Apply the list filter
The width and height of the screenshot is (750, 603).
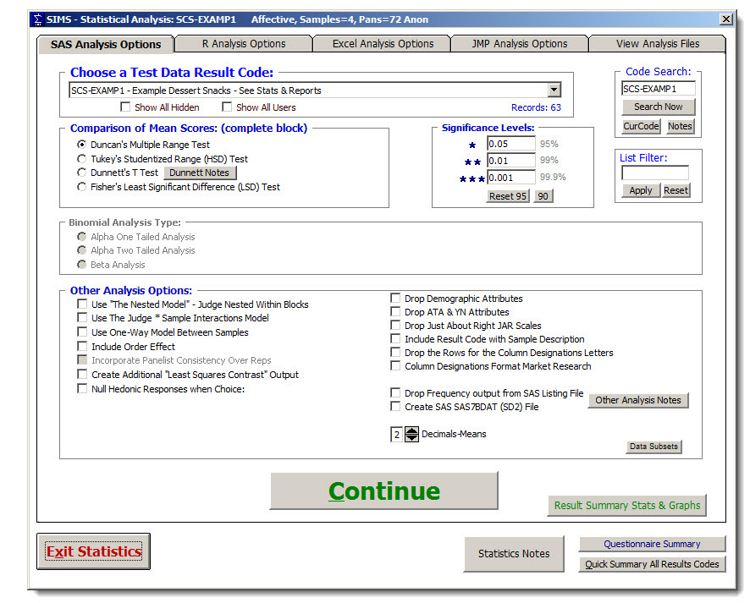pyautogui.click(x=641, y=190)
